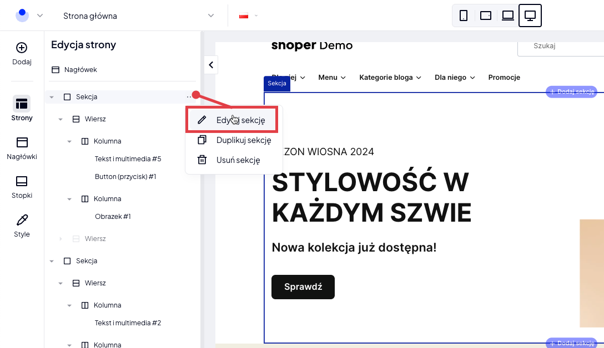Image resolution: width=604 pixels, height=348 pixels.
Task: Click the Dodaj plus icon in sidebar
Action: (22, 48)
